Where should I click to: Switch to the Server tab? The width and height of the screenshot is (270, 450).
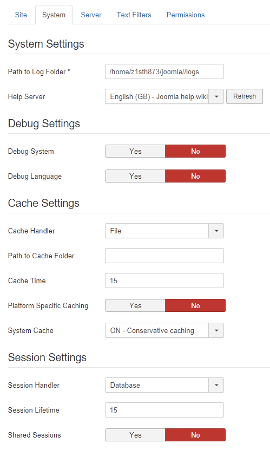pyautogui.click(x=91, y=15)
